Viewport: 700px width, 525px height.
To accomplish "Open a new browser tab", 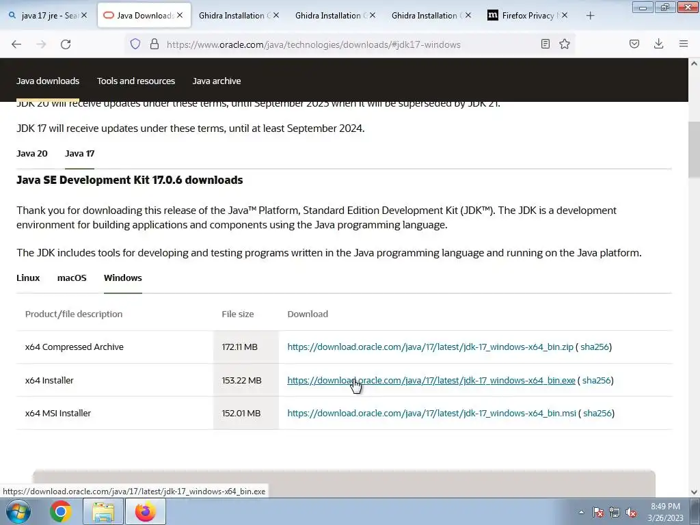I will click(590, 16).
